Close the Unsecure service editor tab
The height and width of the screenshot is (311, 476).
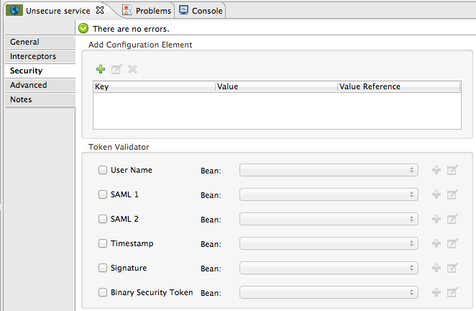point(100,11)
